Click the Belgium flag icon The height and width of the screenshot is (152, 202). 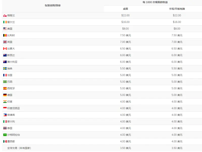coord(5,36)
